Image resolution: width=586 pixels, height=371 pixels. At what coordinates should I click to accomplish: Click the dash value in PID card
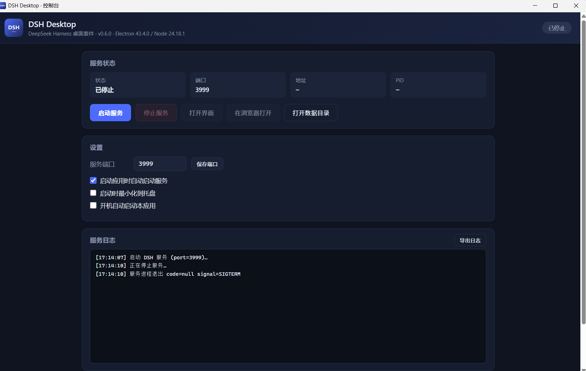coord(398,90)
